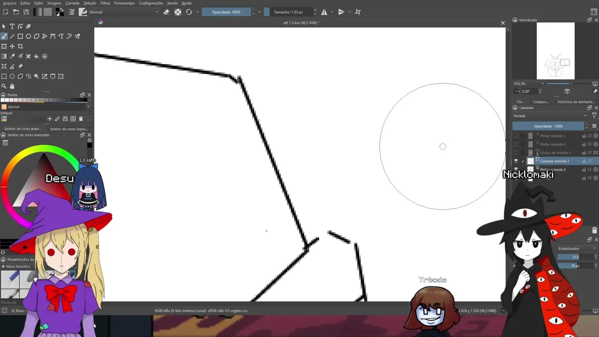Select the Move tool
This screenshot has height=337, width=599.
(x=12, y=46)
